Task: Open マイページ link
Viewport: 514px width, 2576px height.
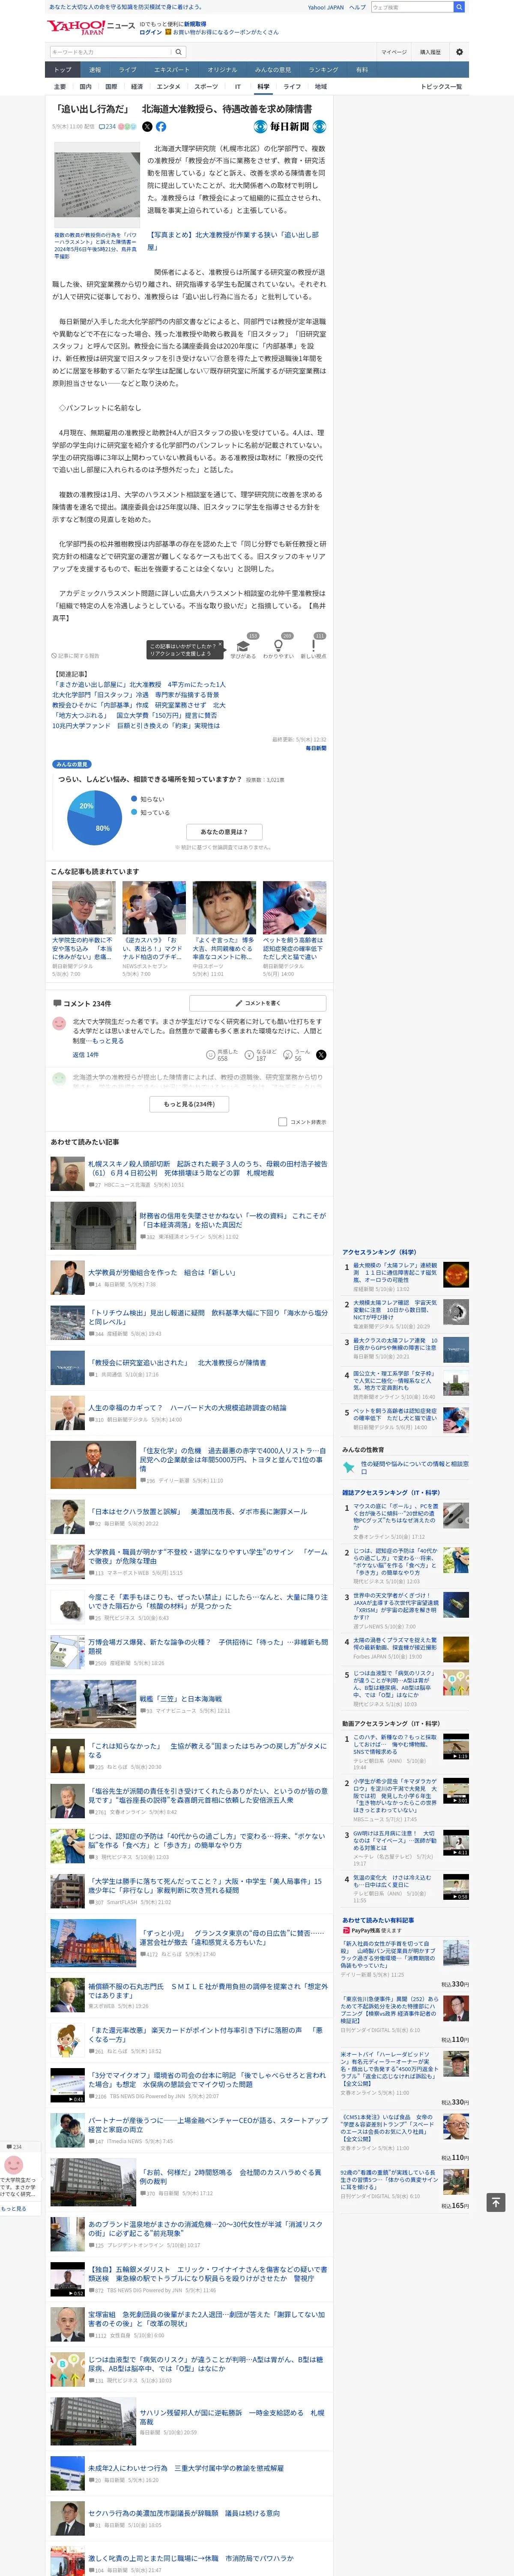Action: click(393, 52)
